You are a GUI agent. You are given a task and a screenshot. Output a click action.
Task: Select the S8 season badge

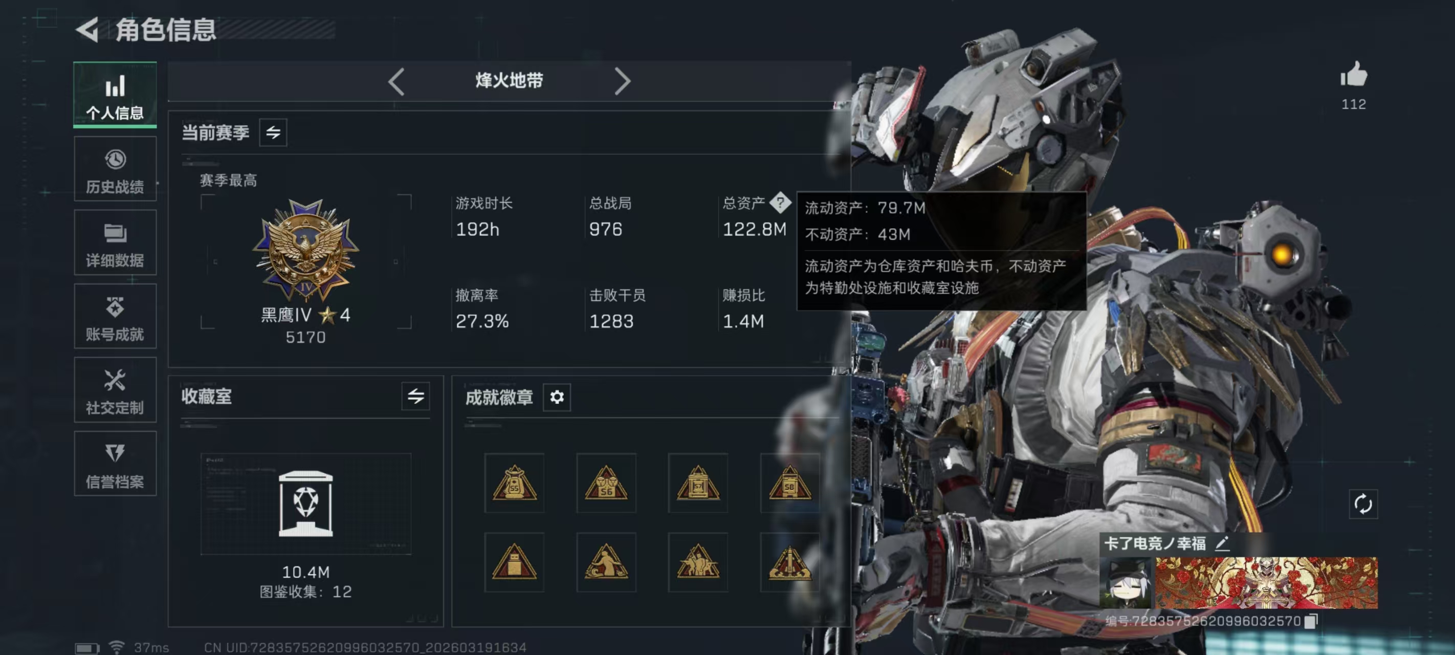pyautogui.click(x=789, y=483)
